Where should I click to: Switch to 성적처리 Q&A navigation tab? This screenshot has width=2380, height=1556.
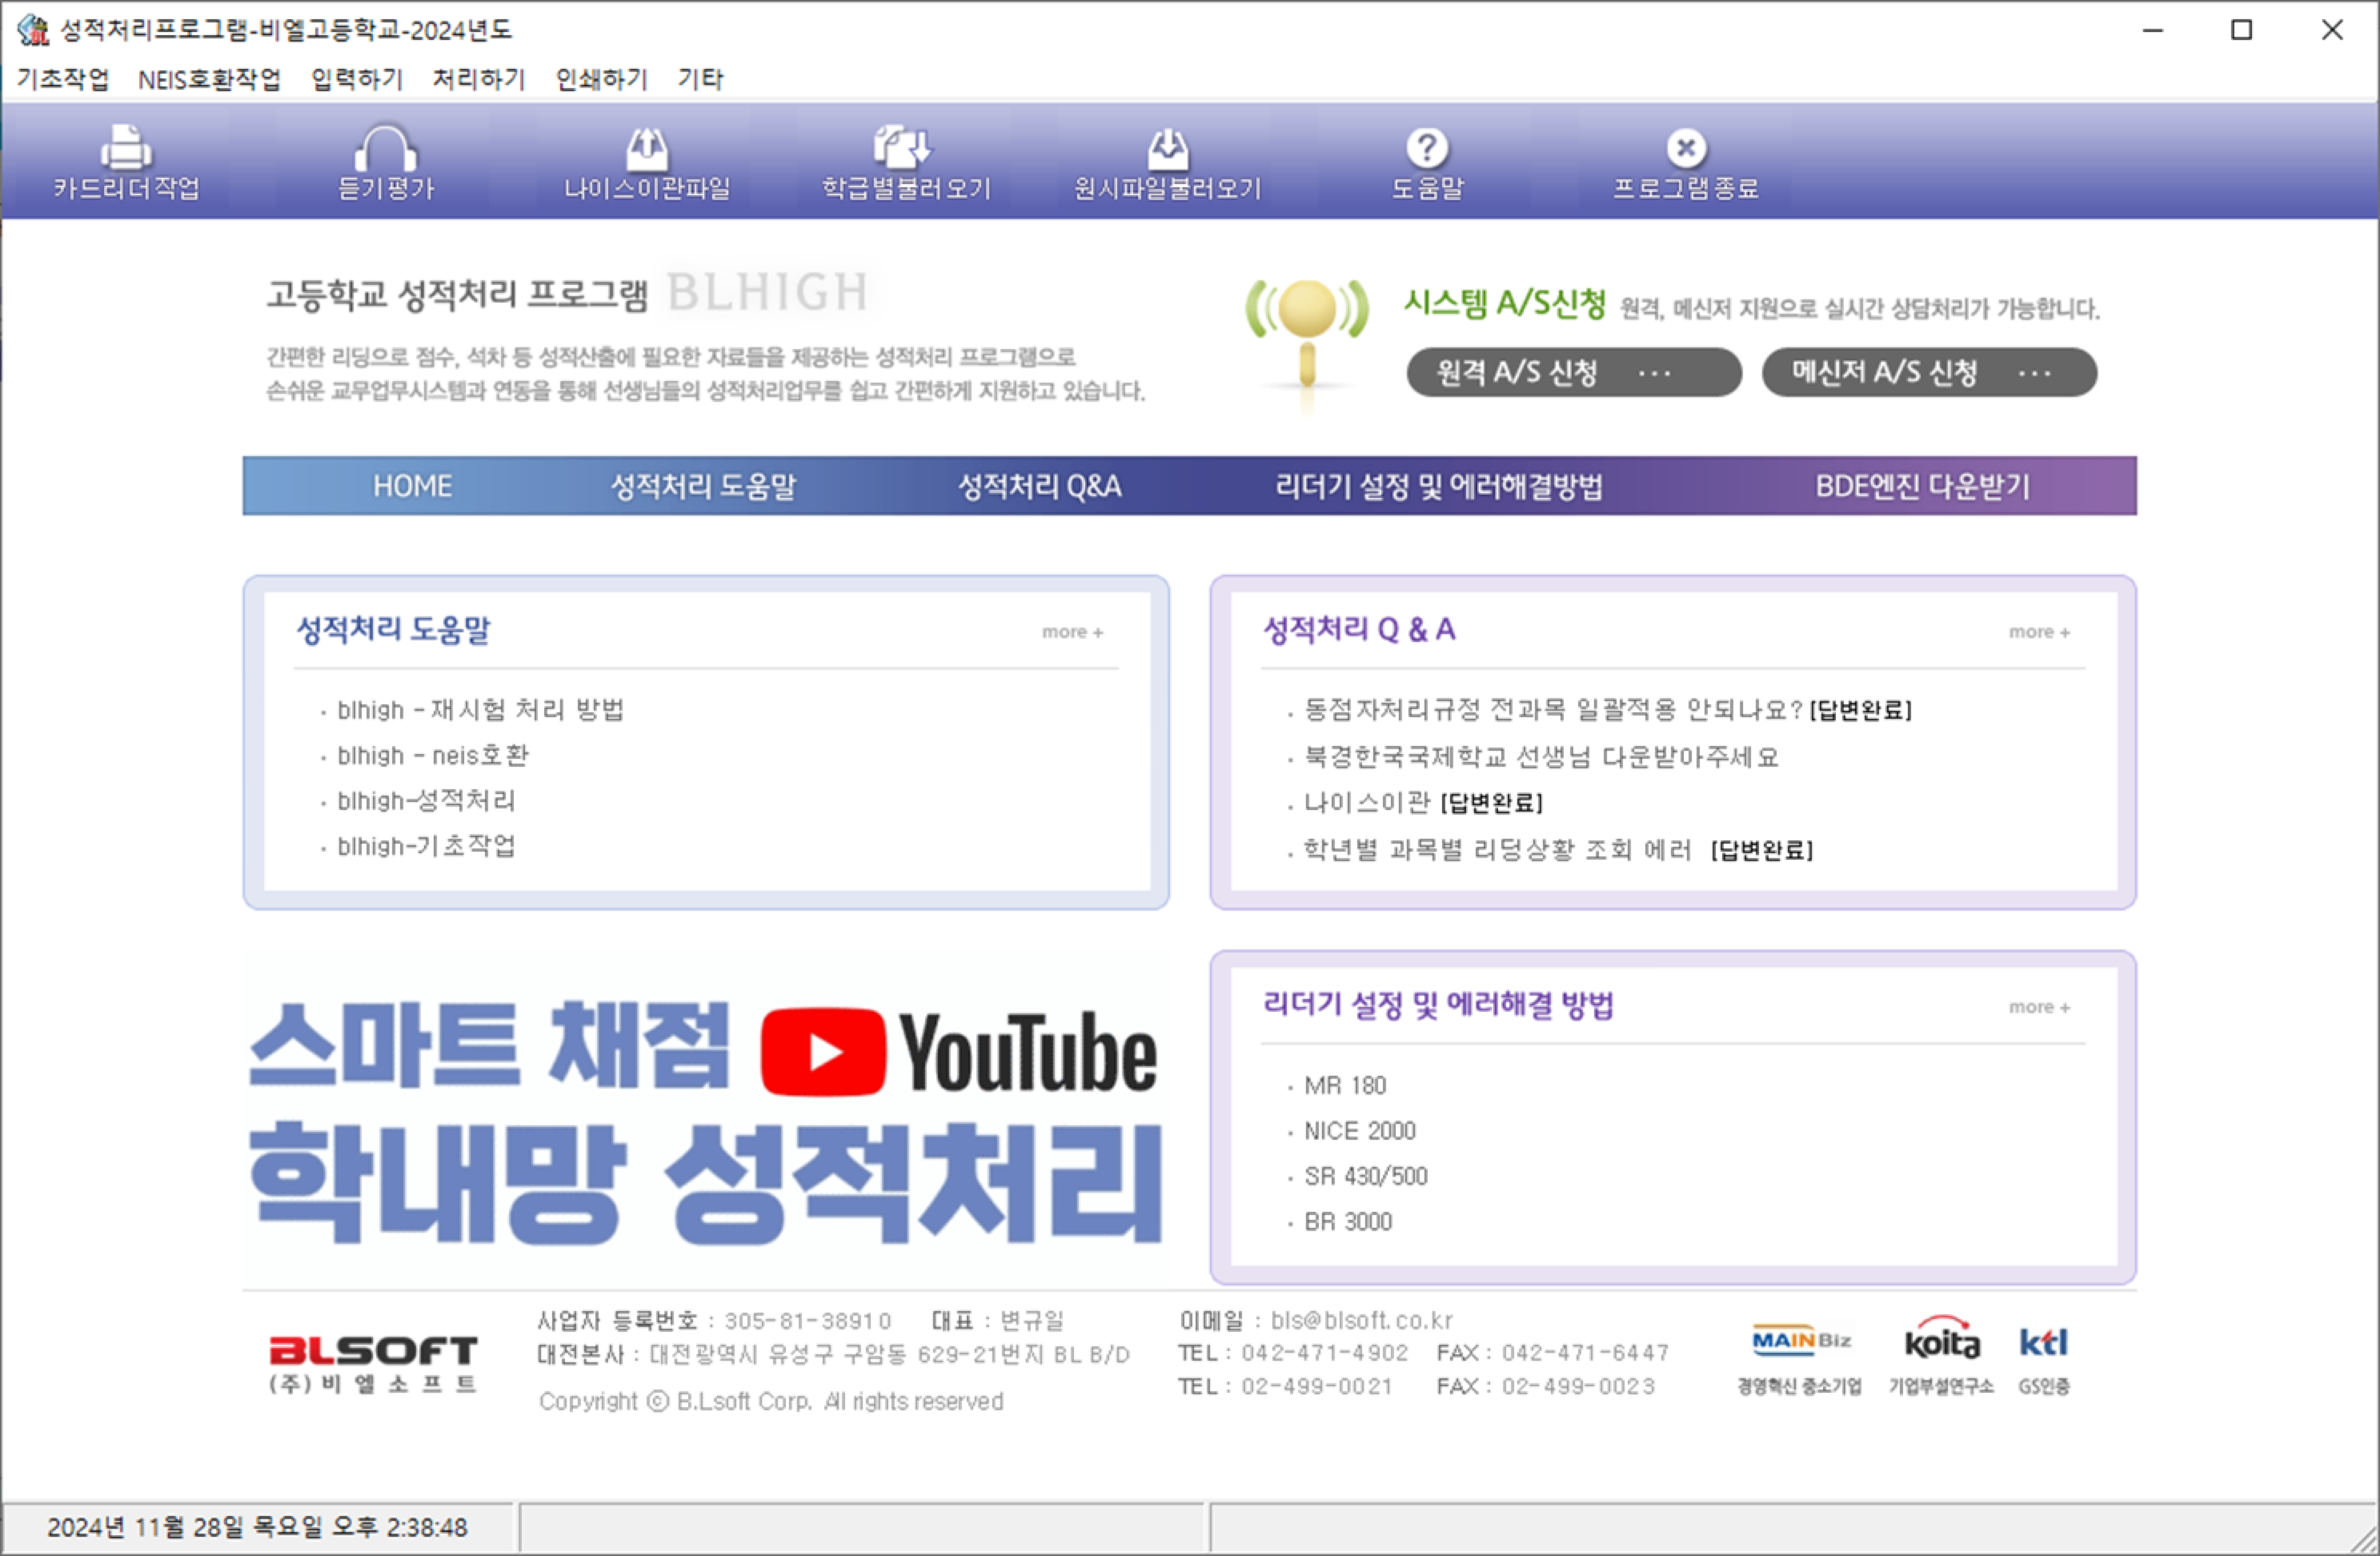click(x=1039, y=486)
